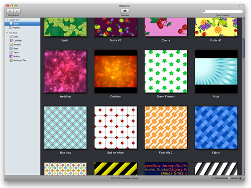Click the green window zoom button

(x=16, y=6)
